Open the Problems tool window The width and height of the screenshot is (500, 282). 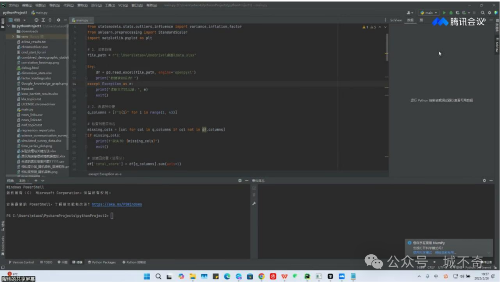[62, 262]
